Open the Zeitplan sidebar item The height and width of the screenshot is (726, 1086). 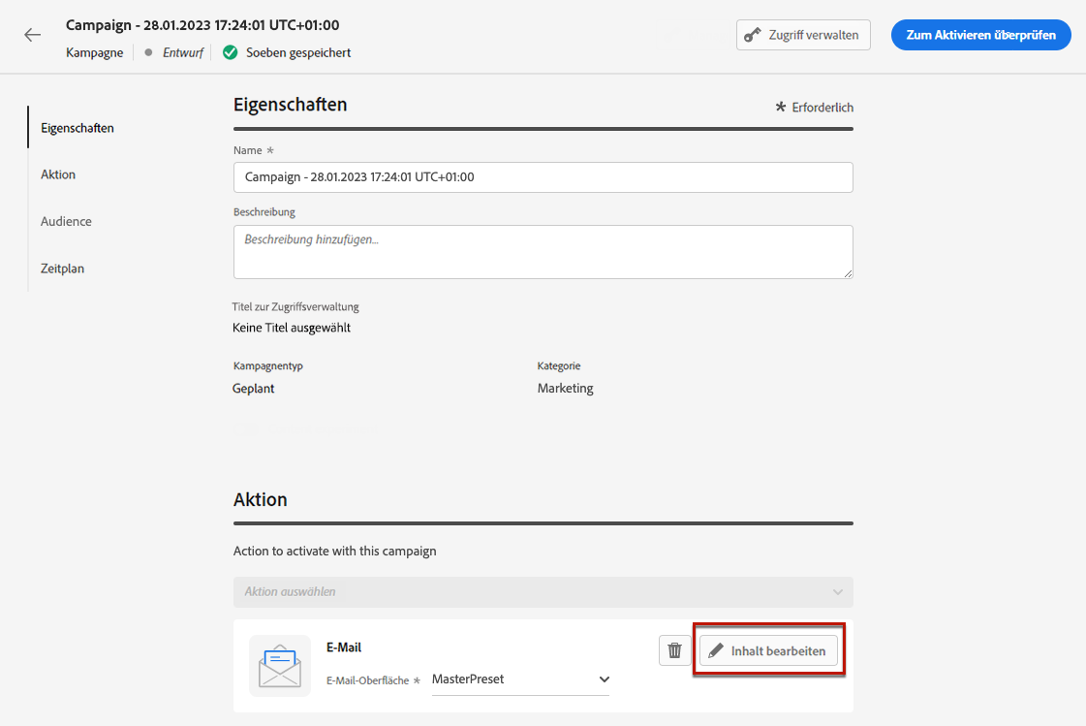(62, 268)
